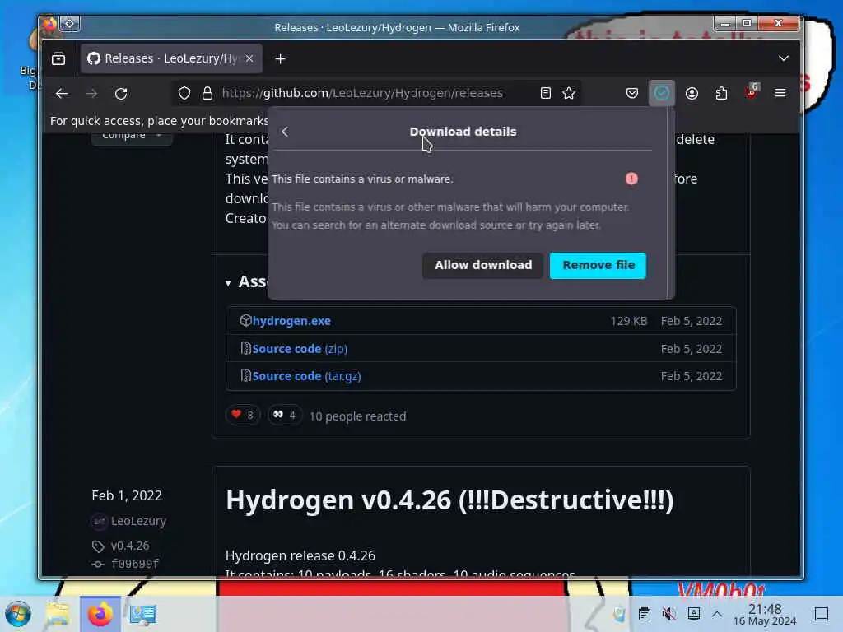
Task: Open v0.4.26 tag link
Action: pyautogui.click(x=129, y=546)
